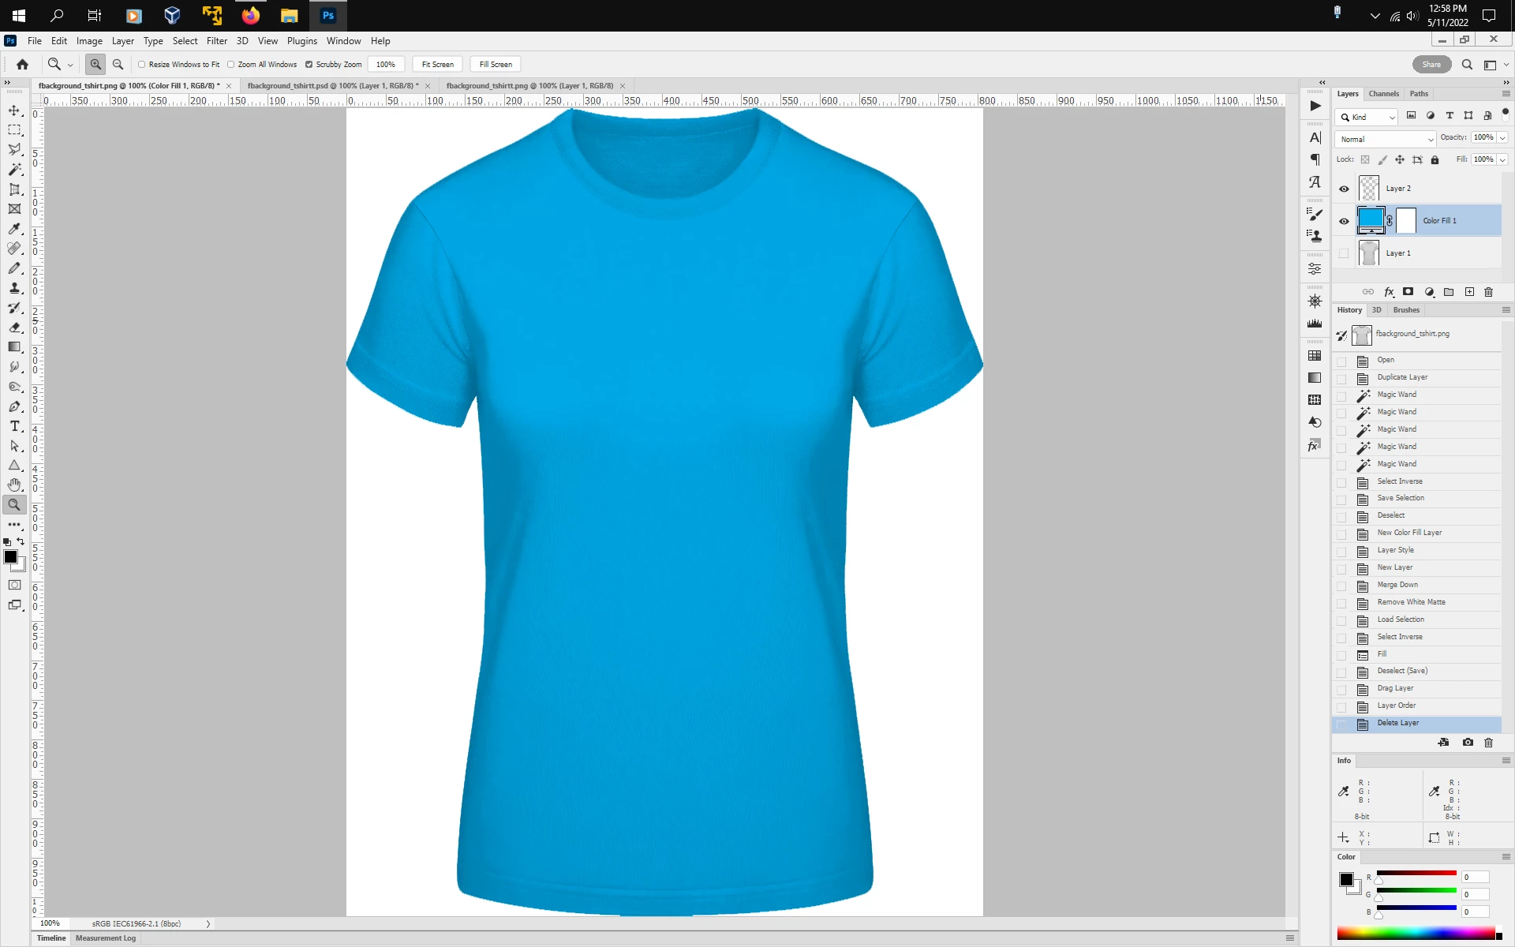1515x947 pixels.
Task: Hide the Color Fill 1 layer
Action: 1344,221
